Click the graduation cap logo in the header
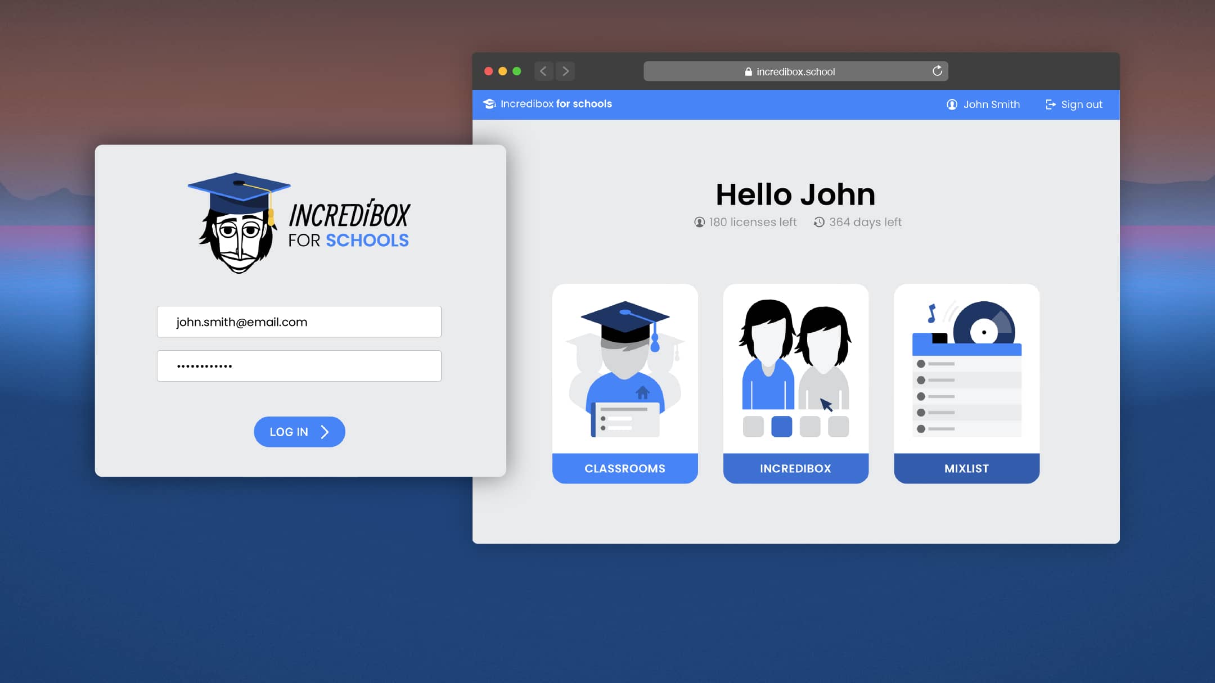1215x683 pixels. (489, 104)
